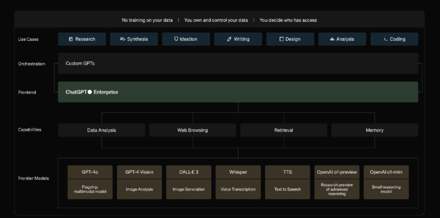Select the Ideation use case tile
440x218 pixels.
[186, 39]
